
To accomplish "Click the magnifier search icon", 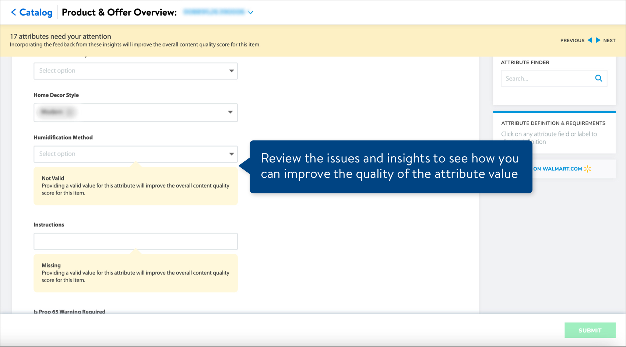I will click(599, 78).
